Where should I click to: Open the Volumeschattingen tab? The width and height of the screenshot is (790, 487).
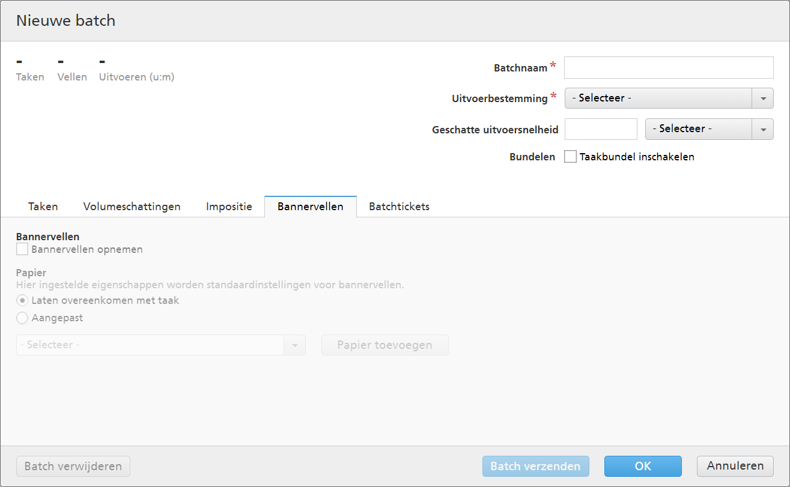pos(132,207)
